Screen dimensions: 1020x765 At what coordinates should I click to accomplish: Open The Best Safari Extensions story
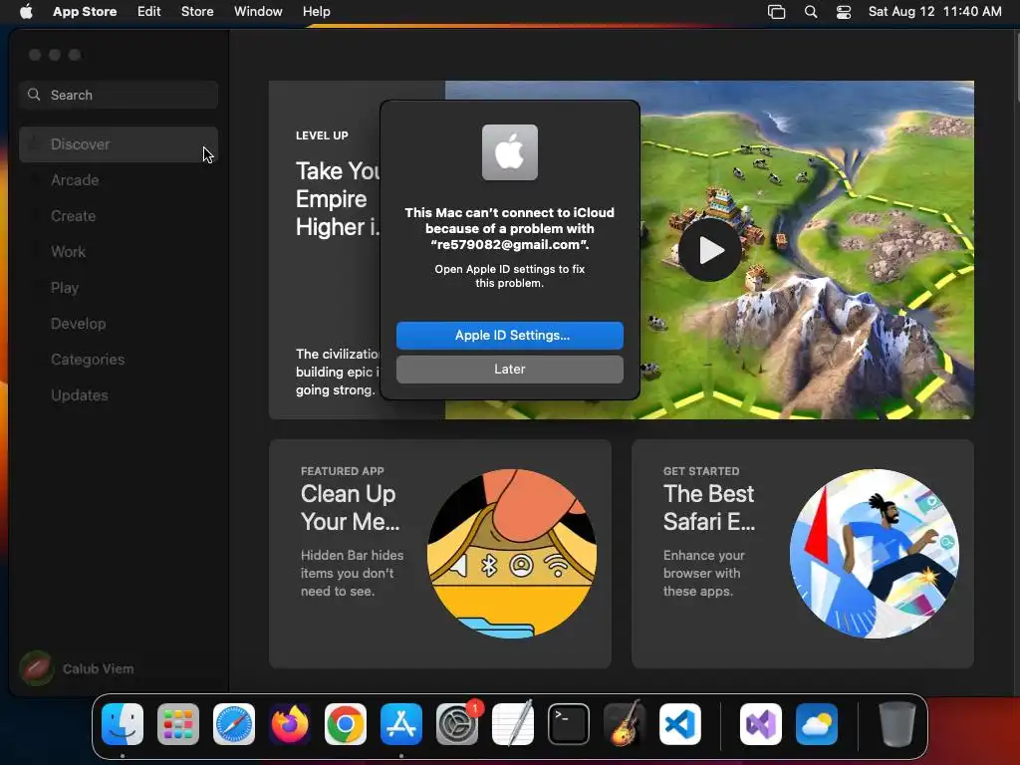803,554
